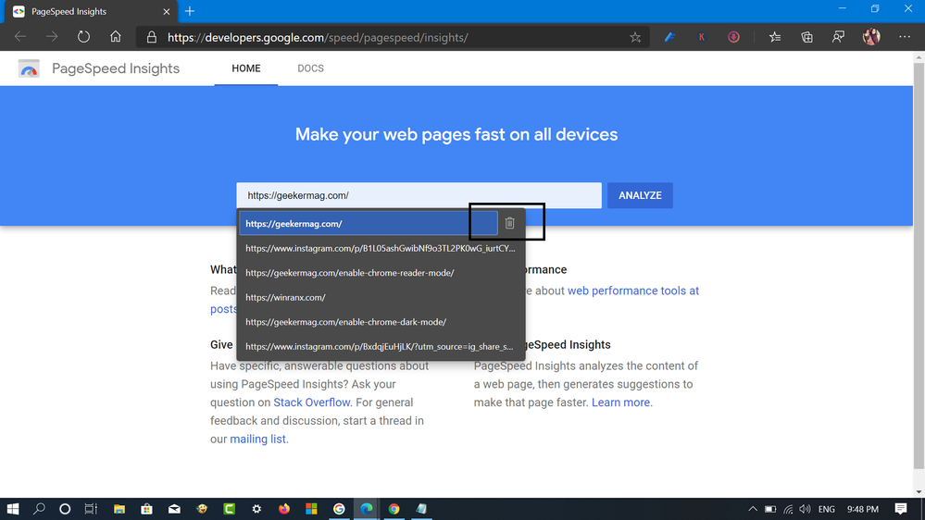Viewport: 925px width, 520px height.
Task: Select geekermag.com/enable-chrome-dark-mode/ suggestion
Action: (381, 322)
